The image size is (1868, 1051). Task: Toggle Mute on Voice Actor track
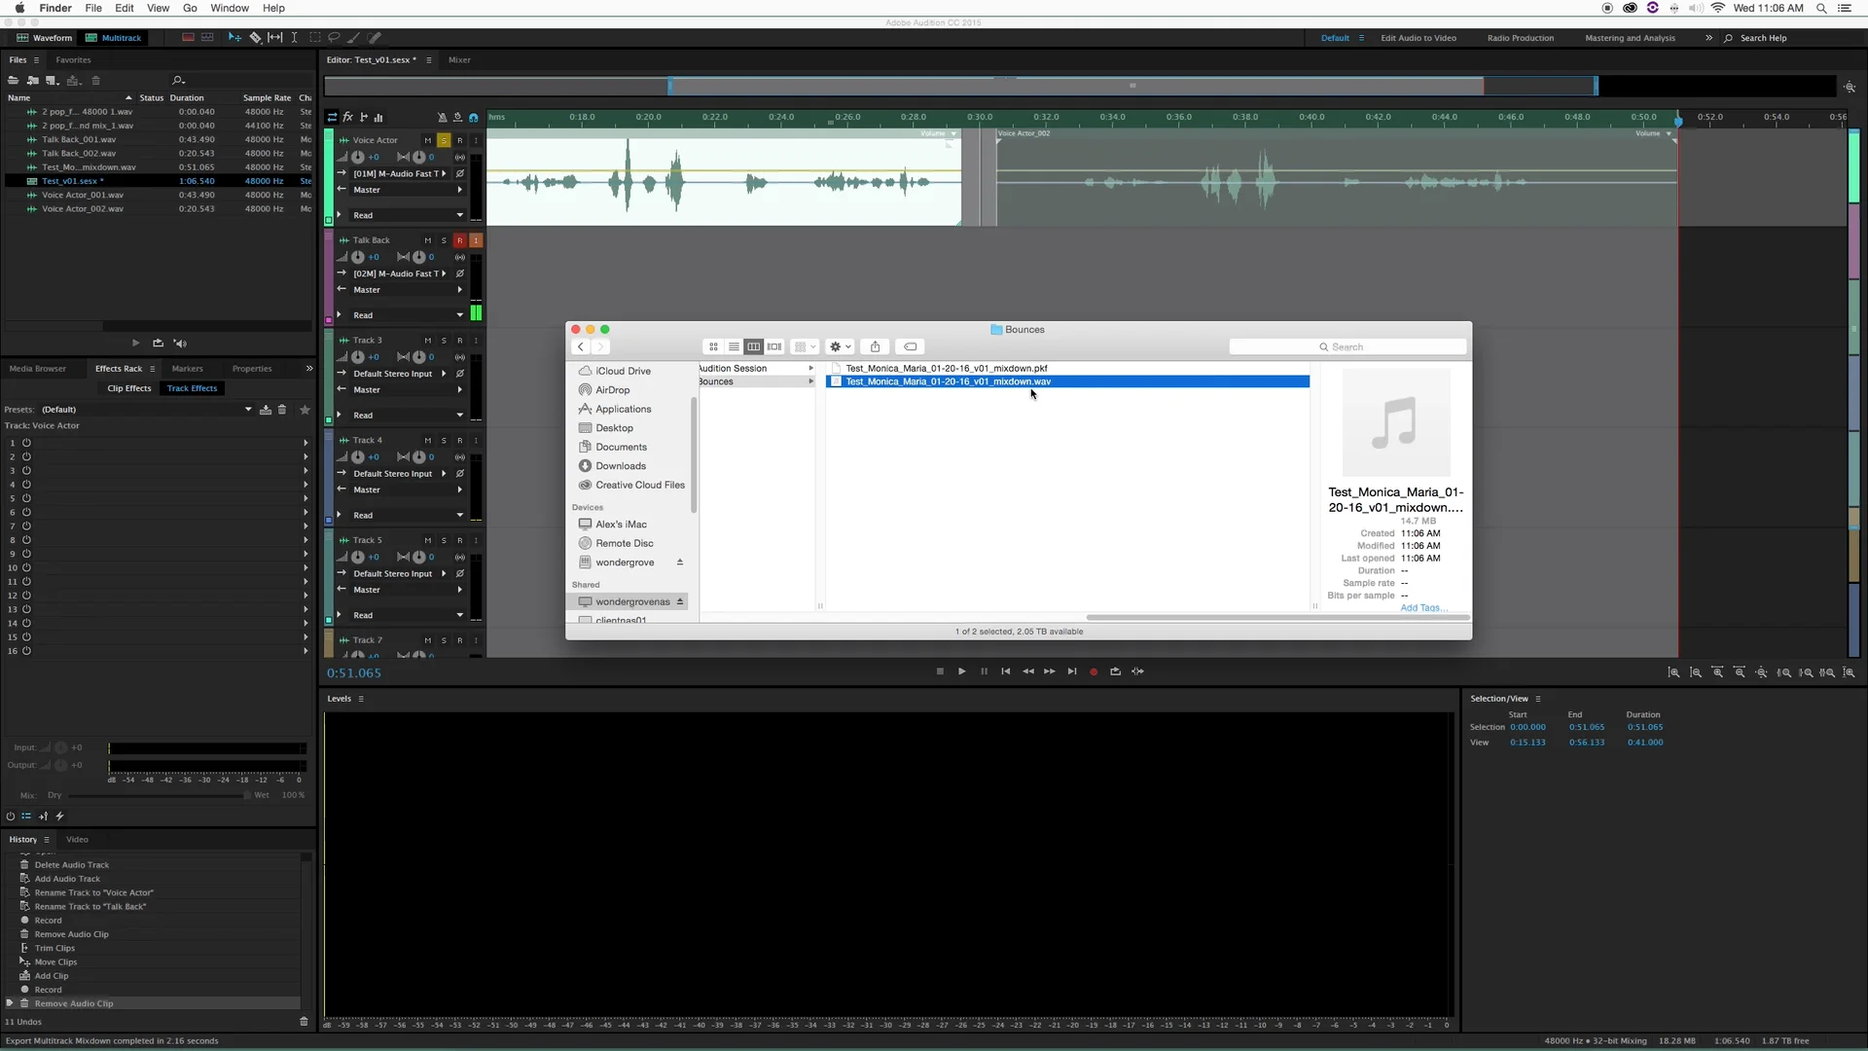(x=427, y=141)
